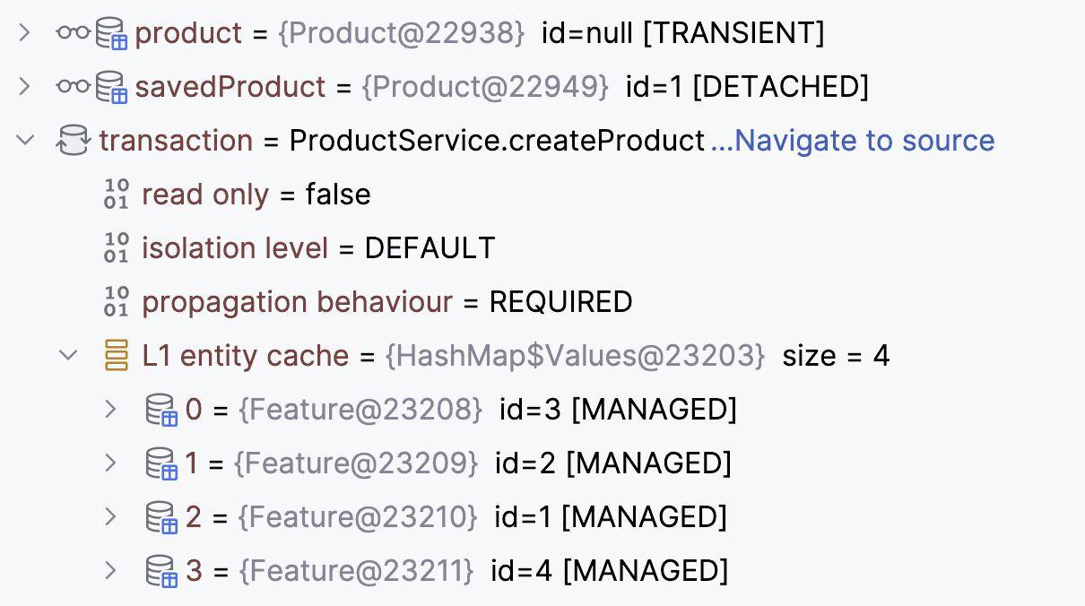Screen dimensions: 1085x606
Task: Expand the product variable node
Action: (24, 34)
